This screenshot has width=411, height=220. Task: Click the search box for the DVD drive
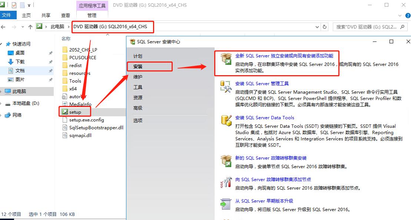(367, 27)
